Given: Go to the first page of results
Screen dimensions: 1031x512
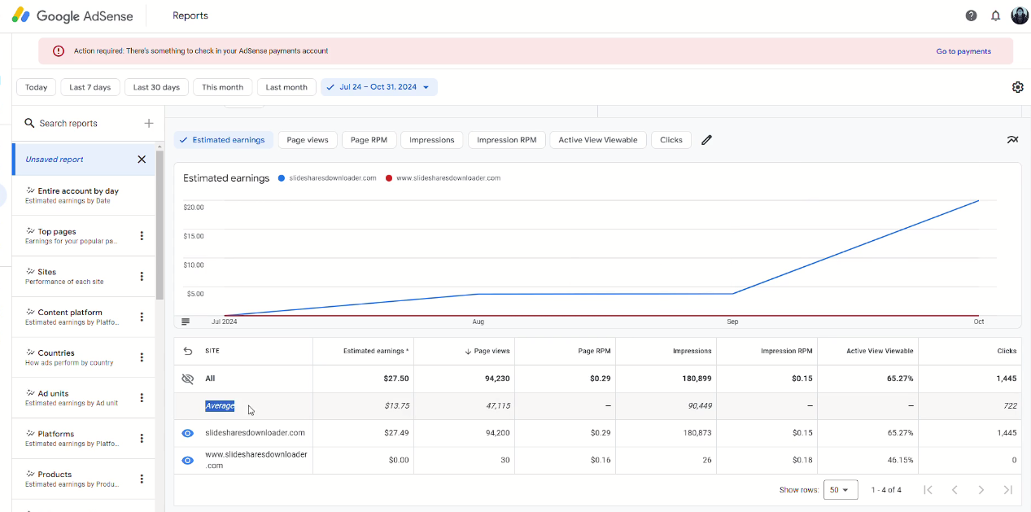Looking at the screenshot, I should click(x=928, y=489).
